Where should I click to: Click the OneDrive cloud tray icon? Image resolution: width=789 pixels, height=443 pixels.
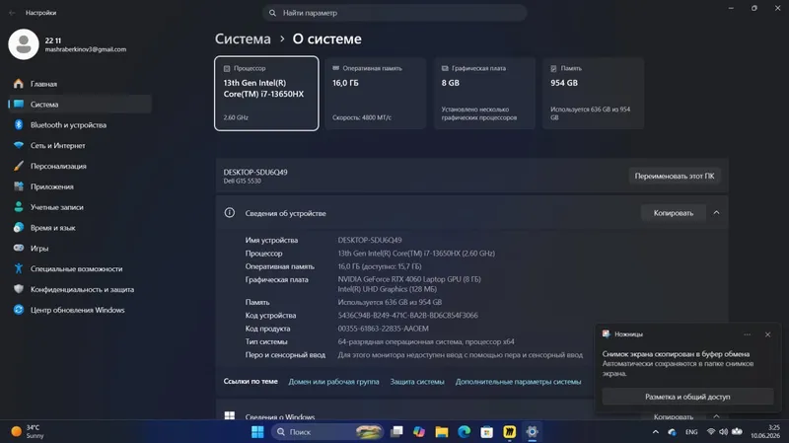click(x=673, y=432)
